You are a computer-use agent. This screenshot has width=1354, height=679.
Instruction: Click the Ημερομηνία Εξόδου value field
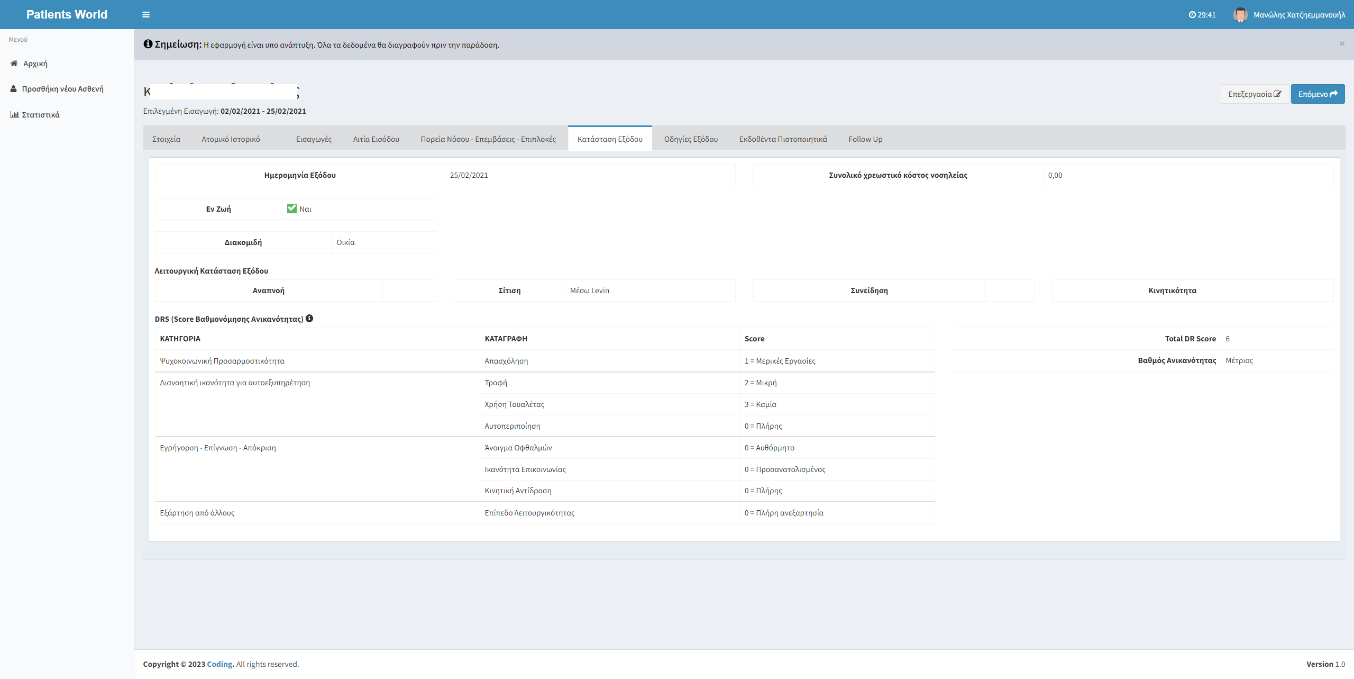[589, 175]
